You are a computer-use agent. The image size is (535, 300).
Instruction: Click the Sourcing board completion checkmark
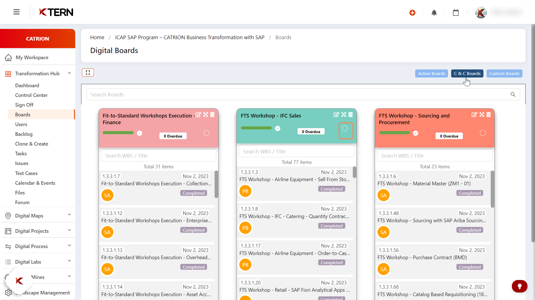415,133
